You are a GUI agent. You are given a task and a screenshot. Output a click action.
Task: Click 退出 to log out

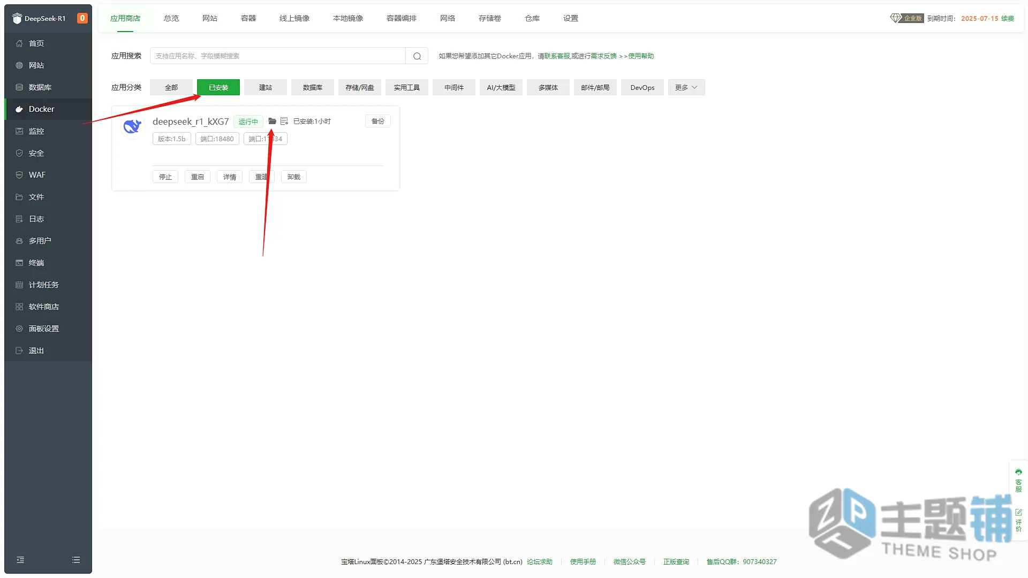(48, 351)
